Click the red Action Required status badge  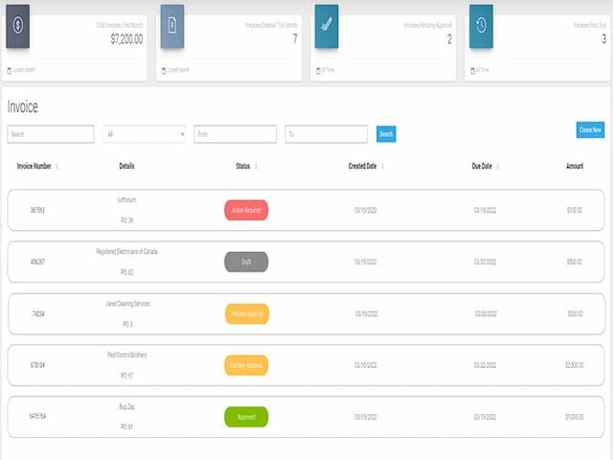(x=246, y=210)
